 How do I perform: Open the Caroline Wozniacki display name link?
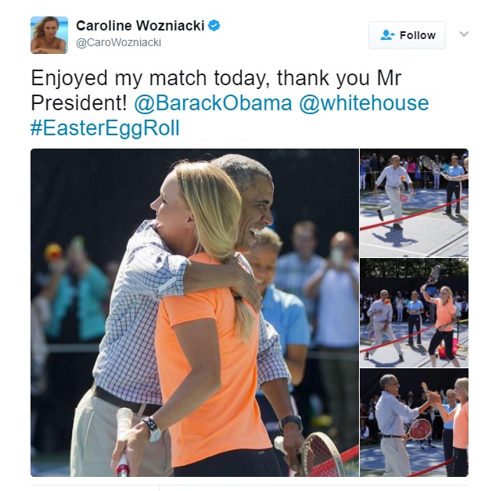click(x=140, y=26)
